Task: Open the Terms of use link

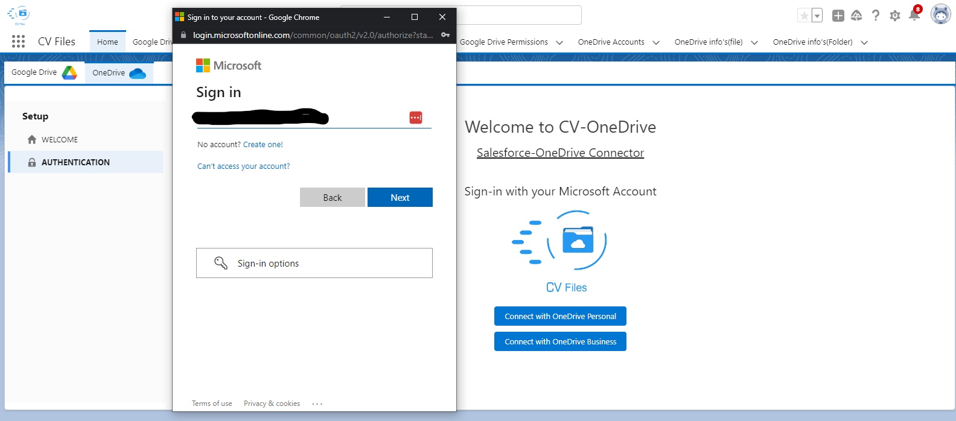Action: point(212,404)
